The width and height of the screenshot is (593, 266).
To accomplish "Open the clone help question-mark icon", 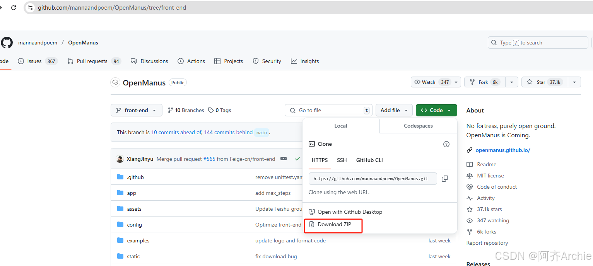I will click(446, 144).
